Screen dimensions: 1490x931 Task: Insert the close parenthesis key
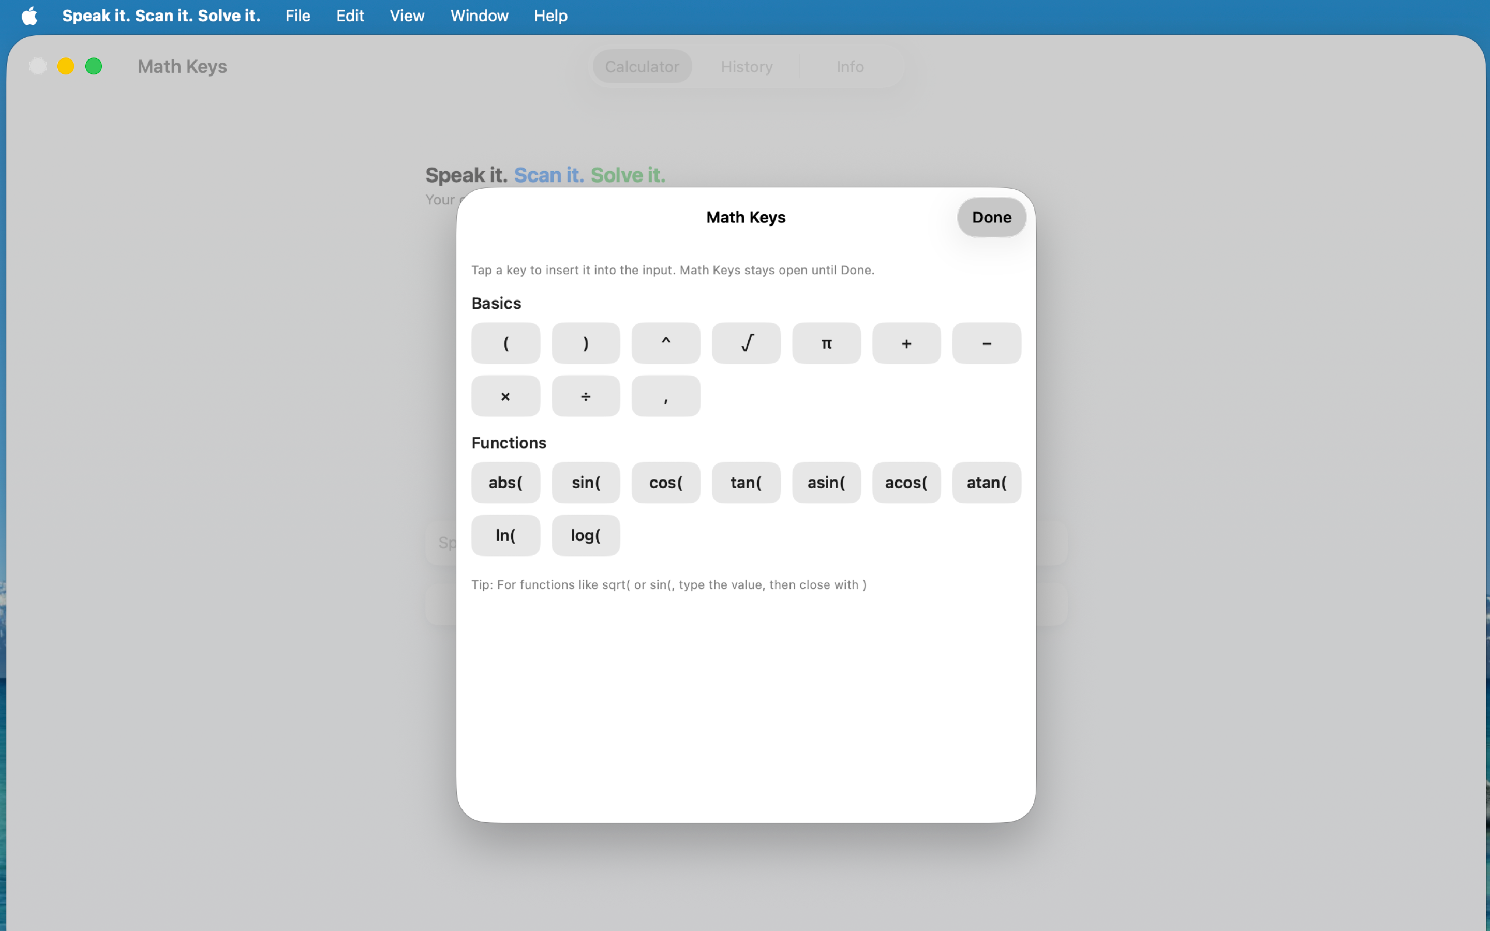click(586, 343)
